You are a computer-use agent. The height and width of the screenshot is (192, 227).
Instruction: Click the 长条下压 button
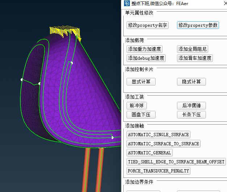tap(191, 114)
